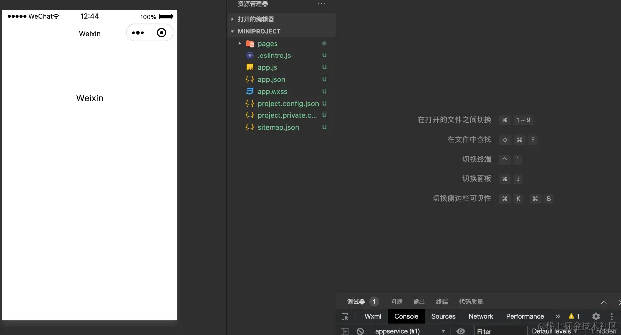Image resolution: width=621 pixels, height=335 pixels.
Task: Switch to the 问题 tab
Action: (396, 302)
